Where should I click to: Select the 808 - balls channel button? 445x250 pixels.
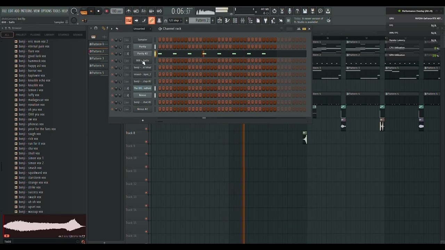143,60
